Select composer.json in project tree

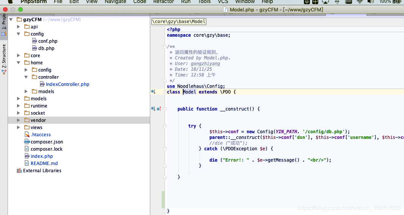(x=47, y=142)
